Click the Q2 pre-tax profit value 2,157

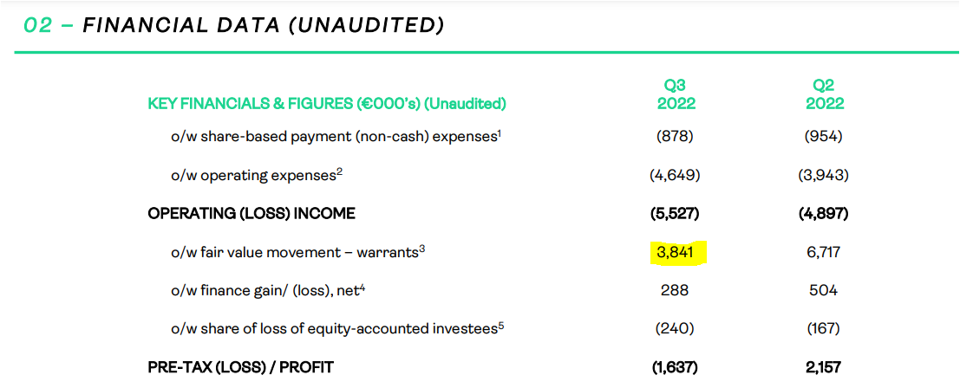click(823, 367)
